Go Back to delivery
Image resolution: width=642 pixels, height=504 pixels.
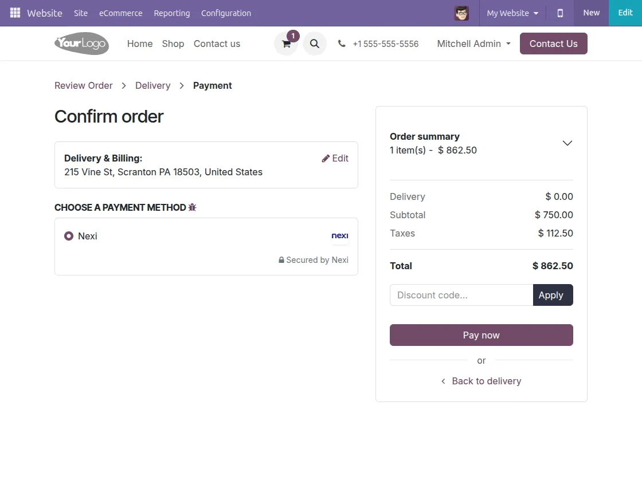486,381
